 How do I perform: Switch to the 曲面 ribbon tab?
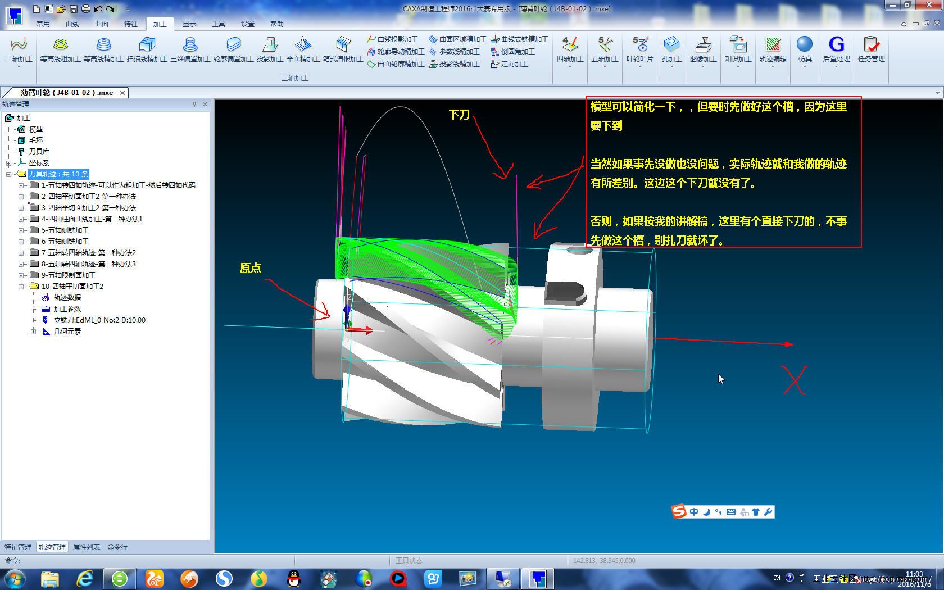tap(102, 24)
